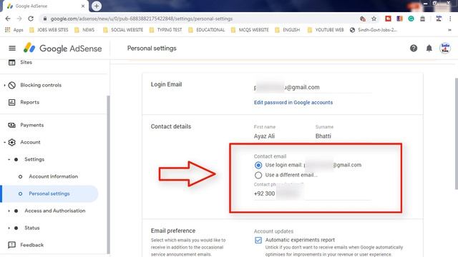This screenshot has width=458, height=257.
Task: Click the Sites sidebar icon
Action: point(11,62)
